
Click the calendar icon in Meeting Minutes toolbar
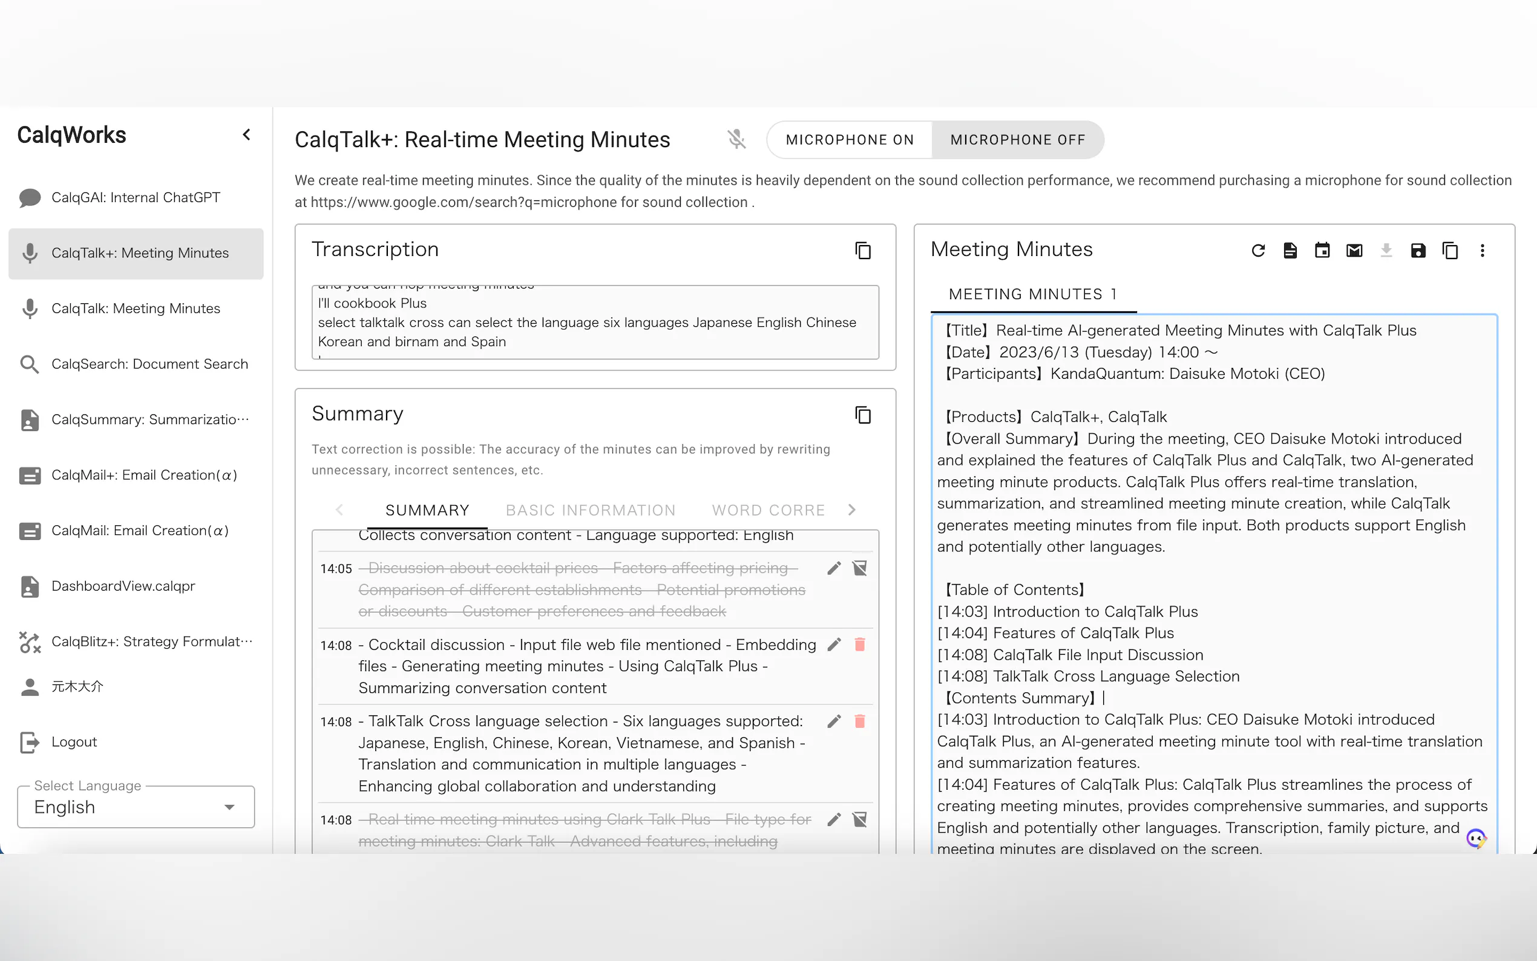point(1322,251)
